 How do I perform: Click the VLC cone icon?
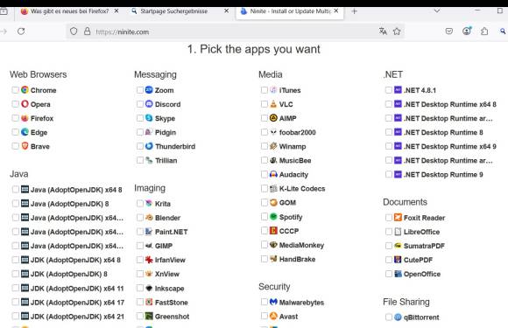[x=273, y=104]
